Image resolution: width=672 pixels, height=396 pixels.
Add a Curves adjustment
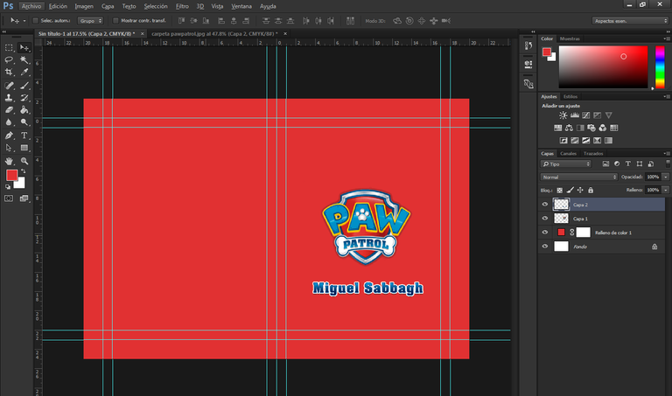click(x=586, y=115)
